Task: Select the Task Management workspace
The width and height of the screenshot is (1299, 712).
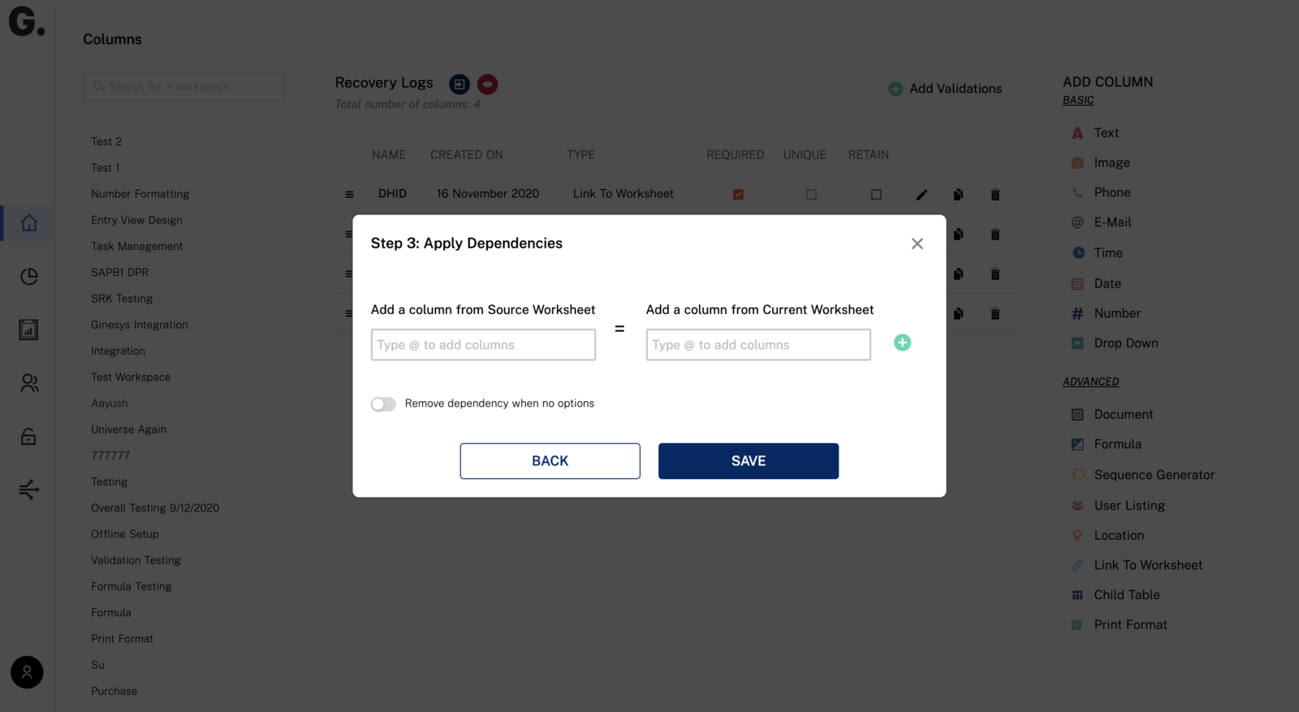Action: pos(136,246)
